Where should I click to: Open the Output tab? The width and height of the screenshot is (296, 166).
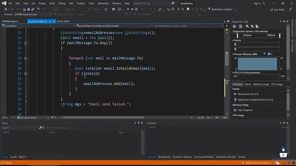(241, 157)
